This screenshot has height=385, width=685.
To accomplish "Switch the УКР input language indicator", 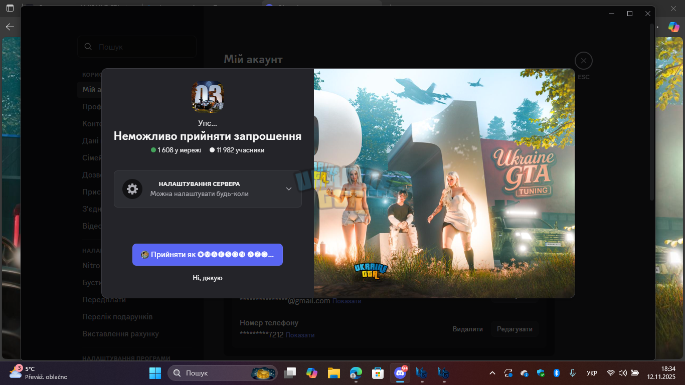I will coord(592,373).
